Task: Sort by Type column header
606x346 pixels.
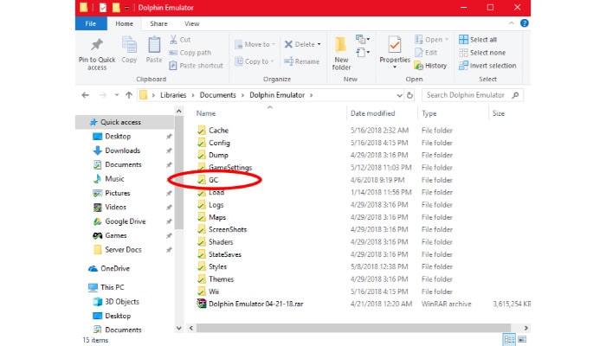Action: (429, 113)
